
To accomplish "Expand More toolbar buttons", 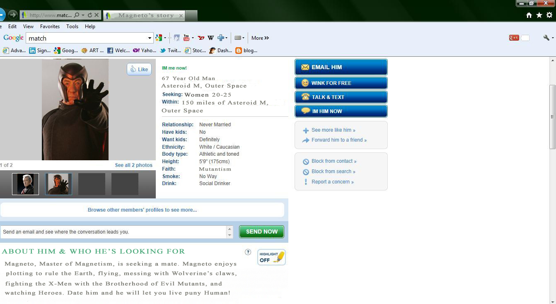I will coord(260,38).
